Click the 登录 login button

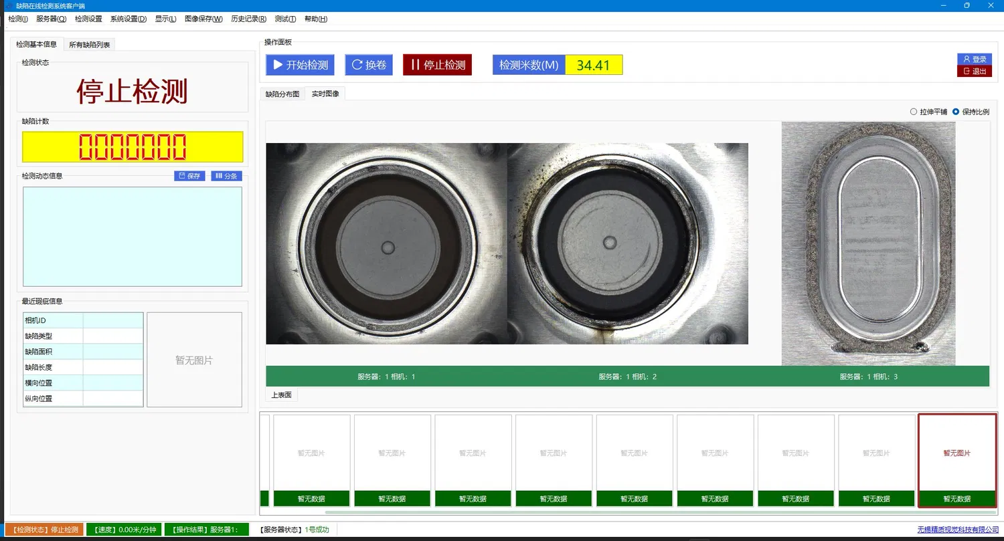974,59
